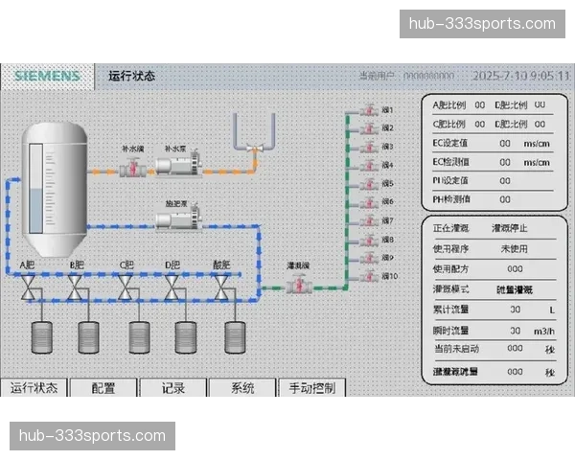The height and width of the screenshot is (460, 575).
Task: Click irrigation valve 阀9
Action: 369,258
